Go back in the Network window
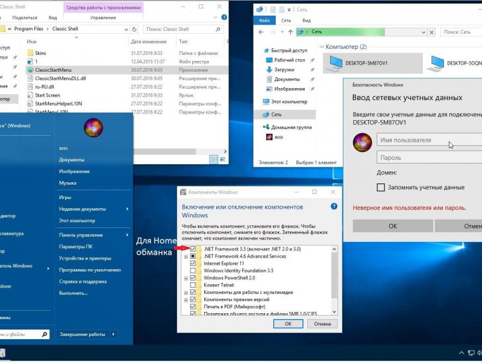 click(x=261, y=32)
